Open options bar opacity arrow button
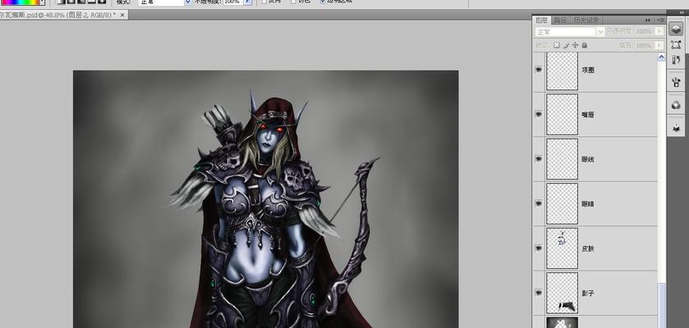Screen dimensions: 689x328 coord(248,2)
